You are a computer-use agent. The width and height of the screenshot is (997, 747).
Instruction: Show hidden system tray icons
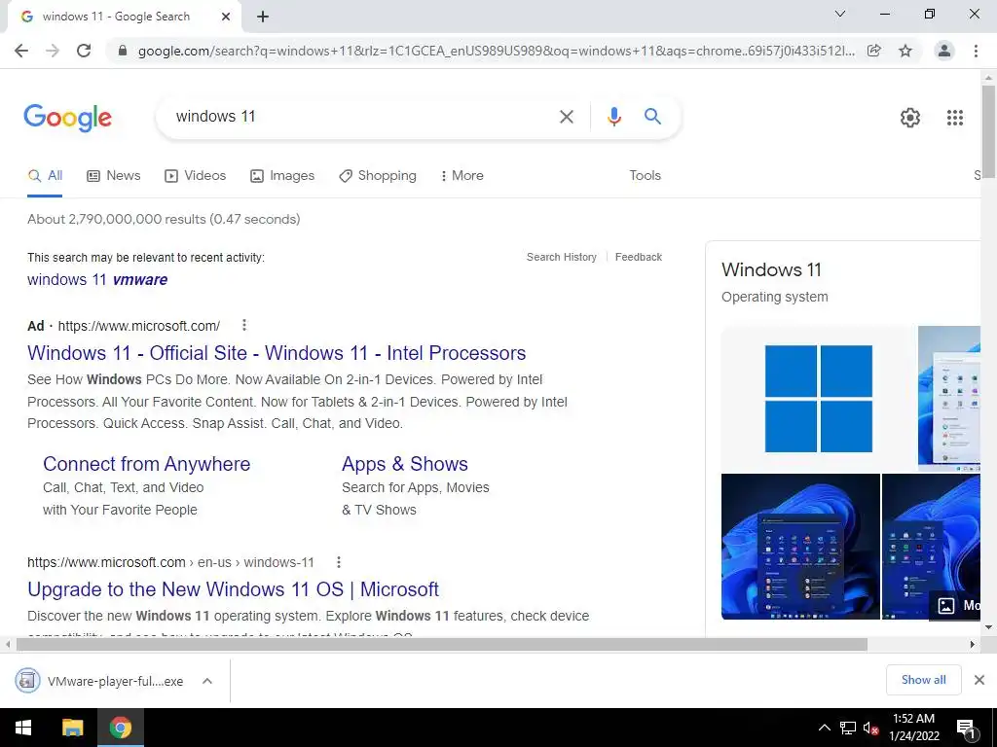[824, 728]
